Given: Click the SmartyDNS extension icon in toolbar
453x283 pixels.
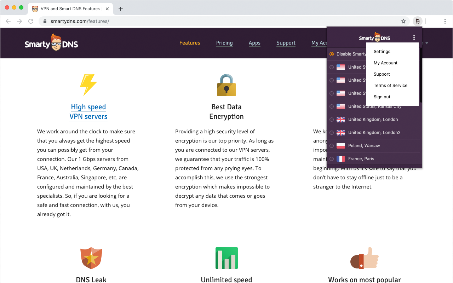Looking at the screenshot, I should 418,21.
